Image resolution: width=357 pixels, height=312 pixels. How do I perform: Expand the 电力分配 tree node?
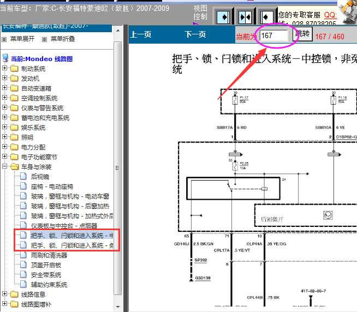(4, 146)
